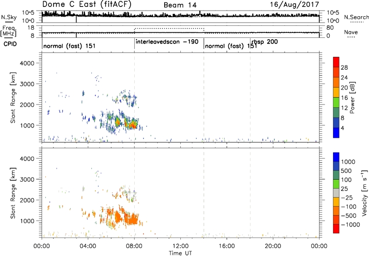Select the "Freq. [MHz]" axis label
The height and width of the screenshot is (256, 369).
[8, 31]
